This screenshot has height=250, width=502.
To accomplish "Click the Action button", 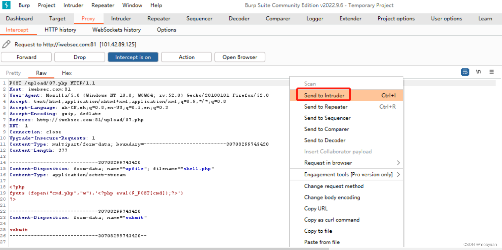I will (x=186, y=57).
